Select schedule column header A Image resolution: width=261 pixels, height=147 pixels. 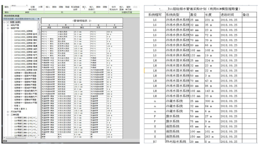click(x=49, y=25)
